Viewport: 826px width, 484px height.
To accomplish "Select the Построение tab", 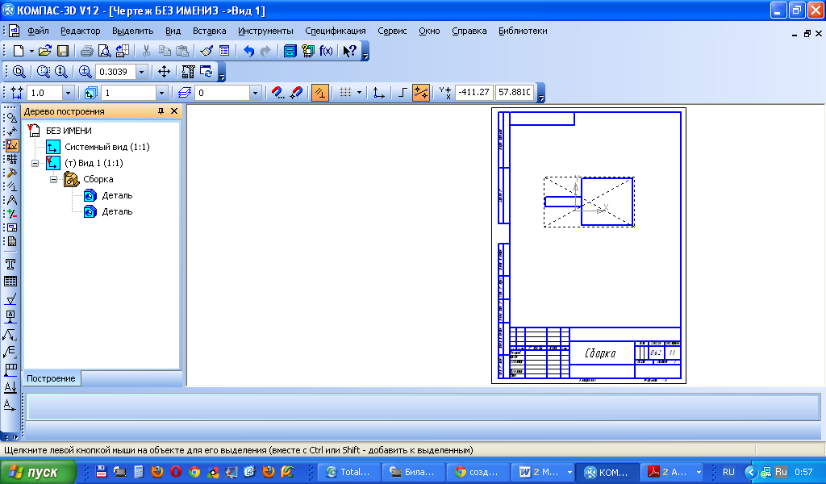I will [51, 378].
